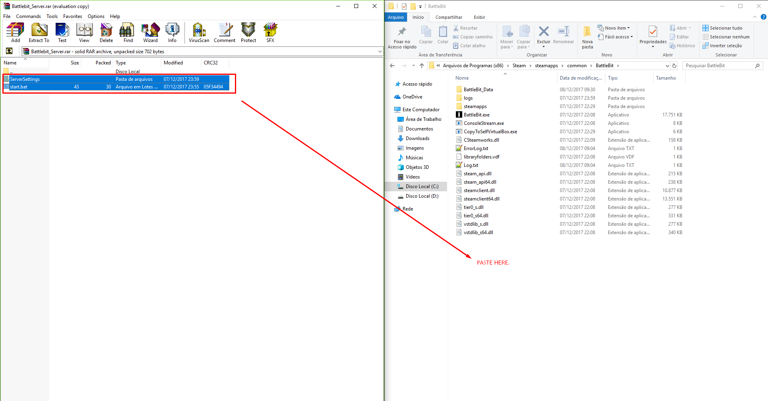Image resolution: width=768 pixels, height=401 pixels.
Task: Run the Test archive tool
Action: point(62,32)
